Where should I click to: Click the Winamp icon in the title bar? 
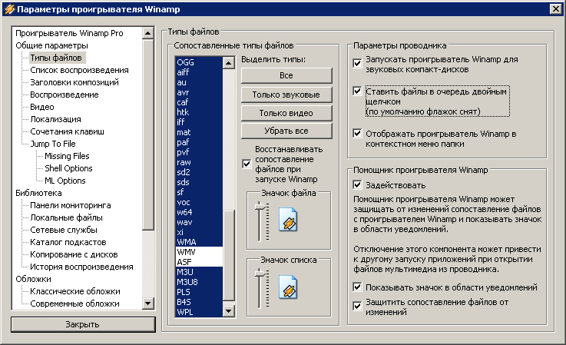[x=8, y=8]
